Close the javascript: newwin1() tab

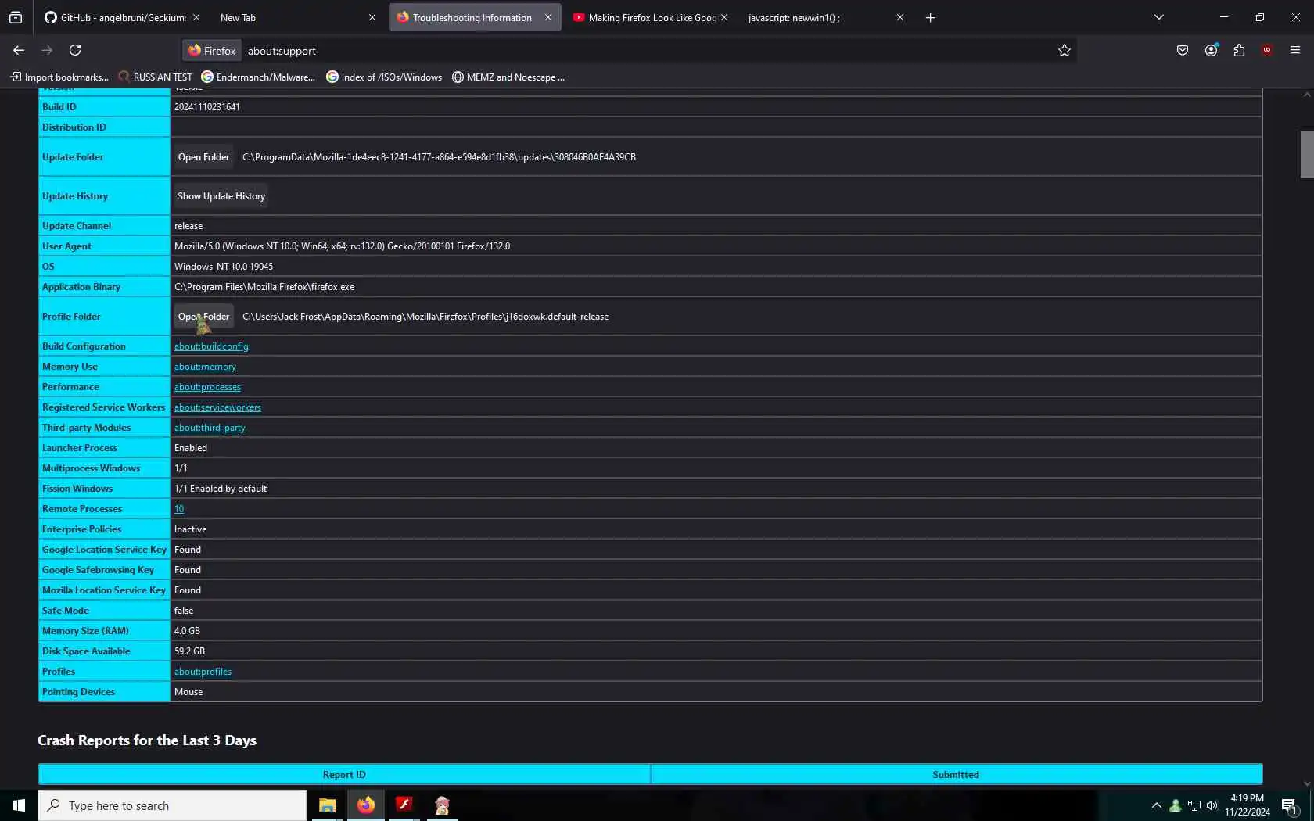pos(900,17)
